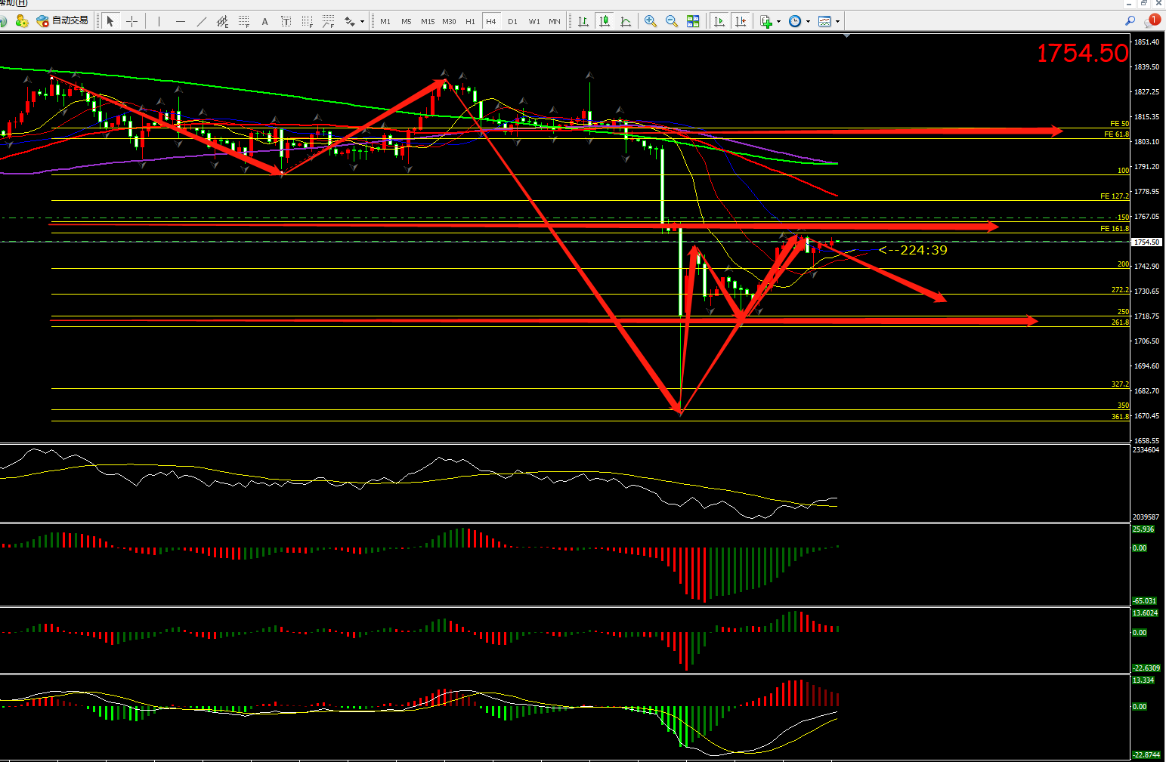Screen dimensions: 1166x762
Task: Open the search magnifier icon
Action: tap(1130, 21)
